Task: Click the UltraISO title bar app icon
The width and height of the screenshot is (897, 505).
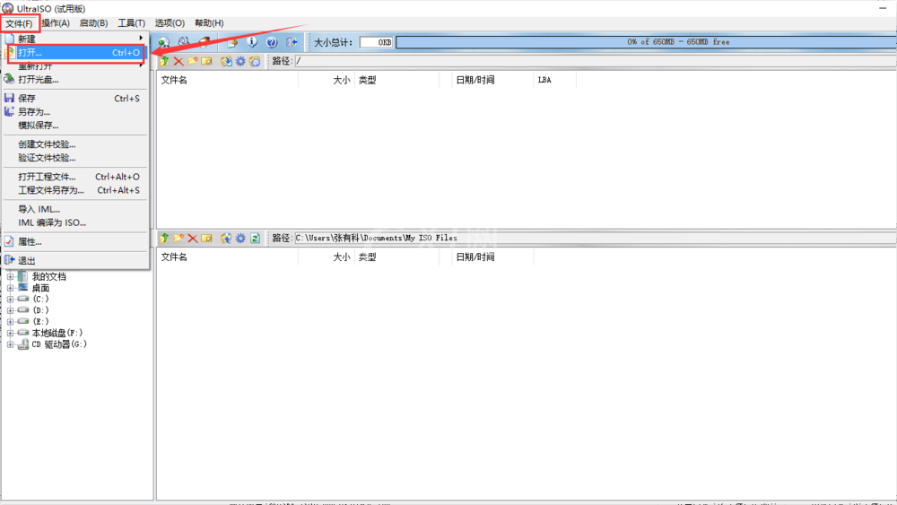Action: 7,9
